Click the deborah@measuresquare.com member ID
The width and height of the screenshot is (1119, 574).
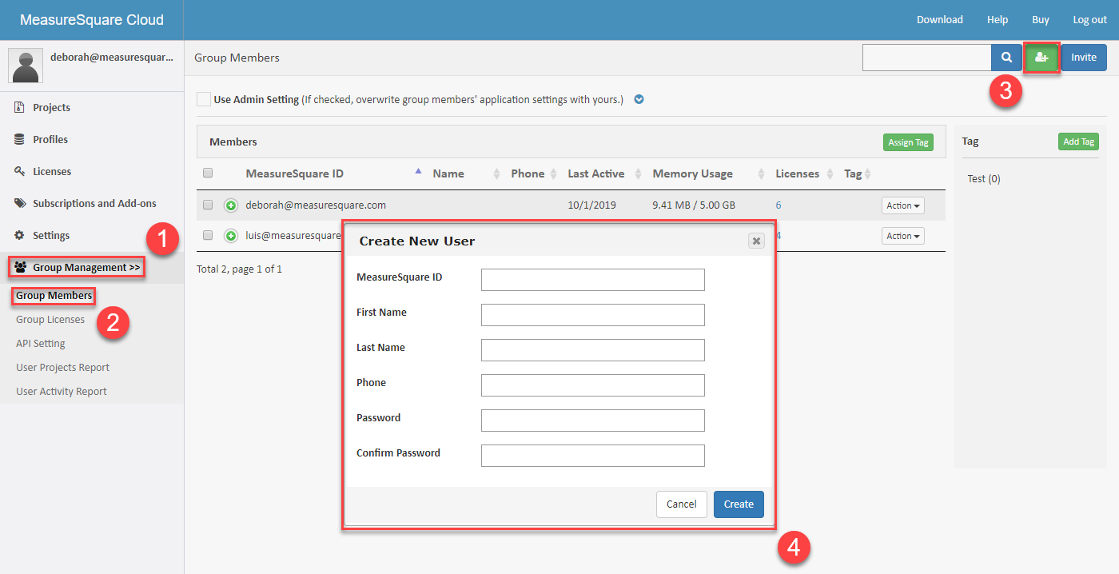pyautogui.click(x=316, y=205)
